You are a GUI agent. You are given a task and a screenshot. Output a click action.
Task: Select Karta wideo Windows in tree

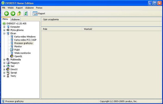(x=25, y=36)
